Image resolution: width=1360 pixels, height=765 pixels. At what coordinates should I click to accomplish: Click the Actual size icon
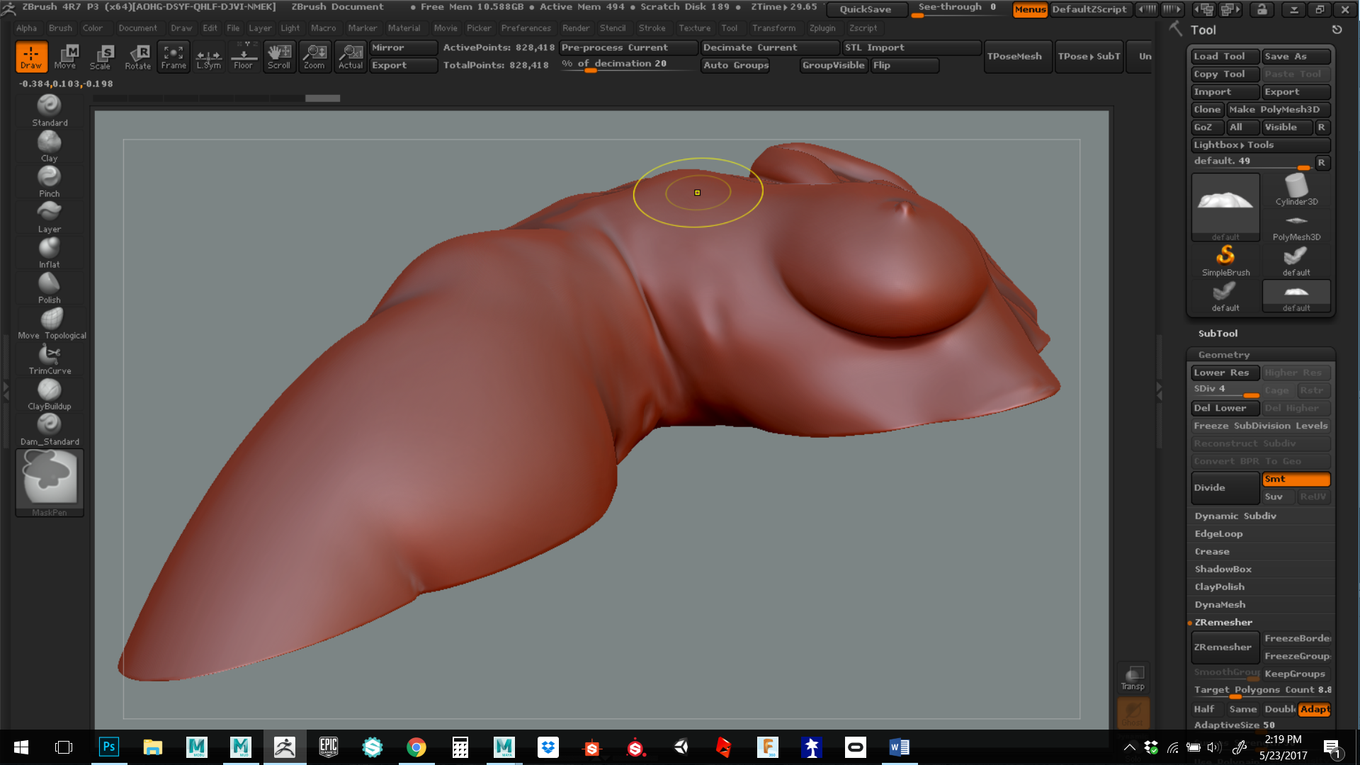(x=351, y=57)
